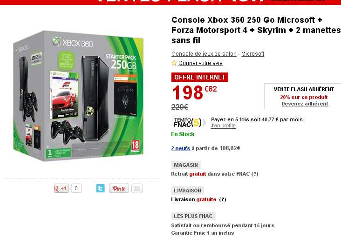Click the Pin it Pinterest button
Screen dimensions: 341x237
pyautogui.click(x=119, y=188)
